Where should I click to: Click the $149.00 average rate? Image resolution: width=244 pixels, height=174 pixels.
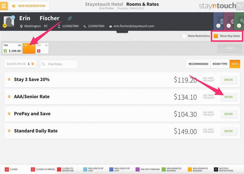185,131
